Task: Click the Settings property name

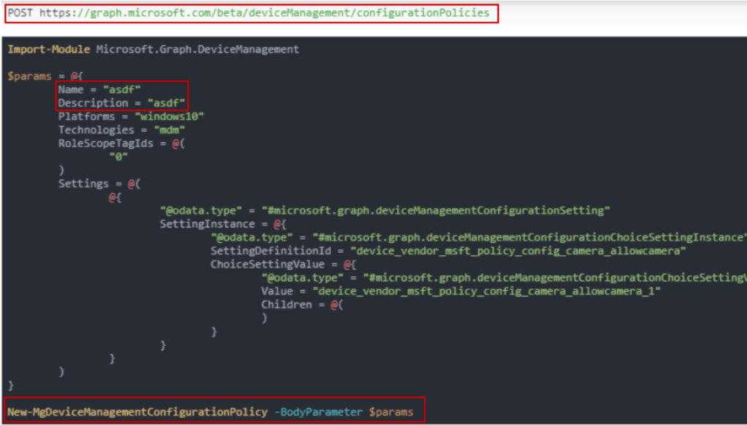Action: [83, 184]
